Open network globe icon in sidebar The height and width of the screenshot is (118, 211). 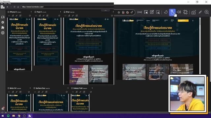[x=3, y=33]
